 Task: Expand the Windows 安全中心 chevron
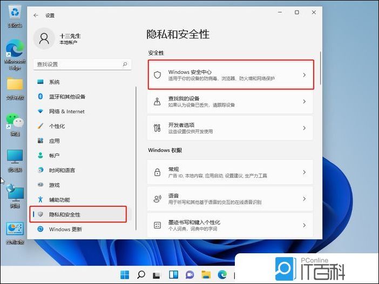coord(304,75)
